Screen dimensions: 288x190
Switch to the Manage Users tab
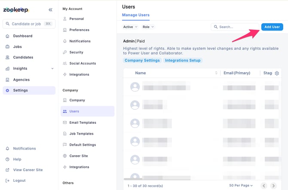(136, 15)
